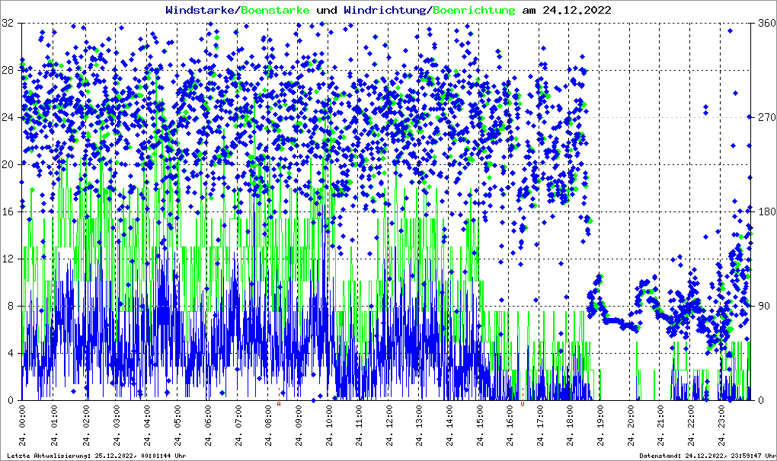Click the 09:00 time axis label

coord(299,426)
